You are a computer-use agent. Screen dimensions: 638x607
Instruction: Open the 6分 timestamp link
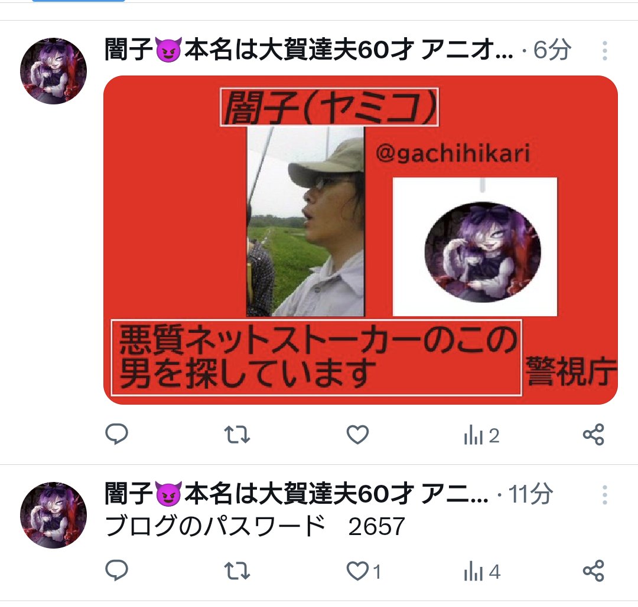(552, 50)
